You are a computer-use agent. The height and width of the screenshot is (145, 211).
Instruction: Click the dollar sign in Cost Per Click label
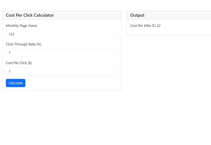click(30, 63)
